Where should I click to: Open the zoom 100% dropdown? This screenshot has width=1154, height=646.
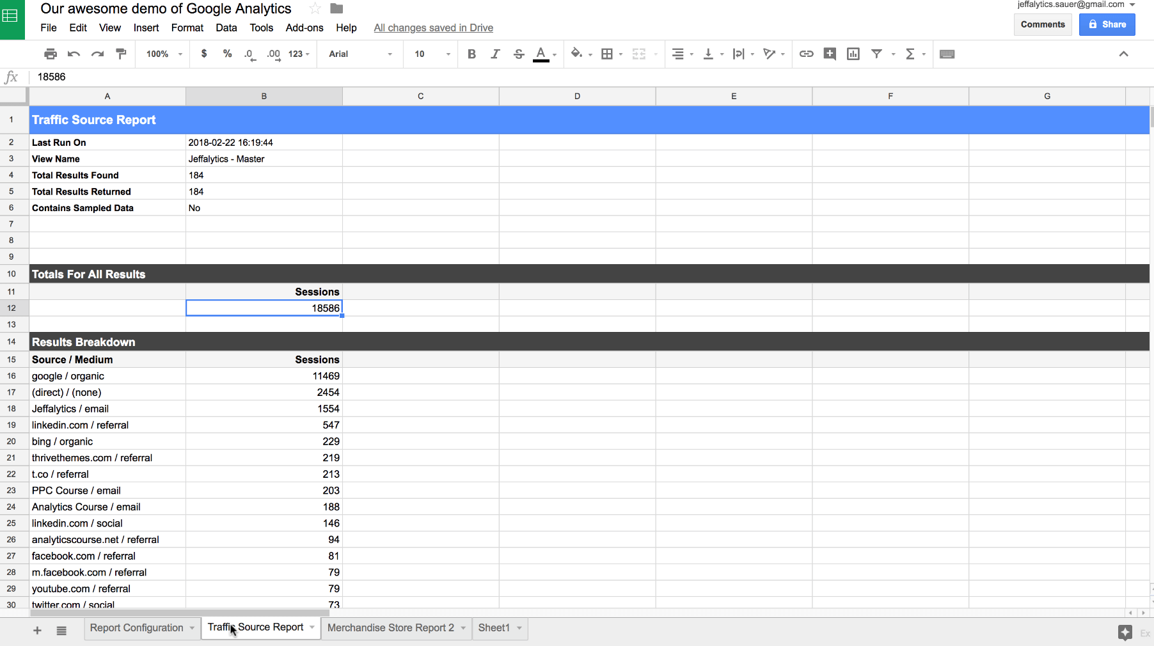pyautogui.click(x=164, y=54)
